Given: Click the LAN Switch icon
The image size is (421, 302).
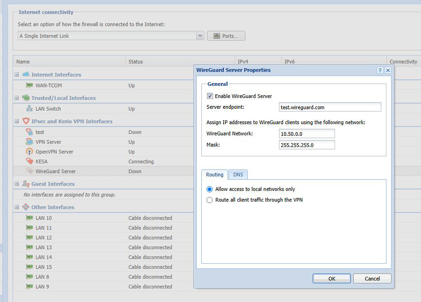Looking at the screenshot, I should pos(29,109).
